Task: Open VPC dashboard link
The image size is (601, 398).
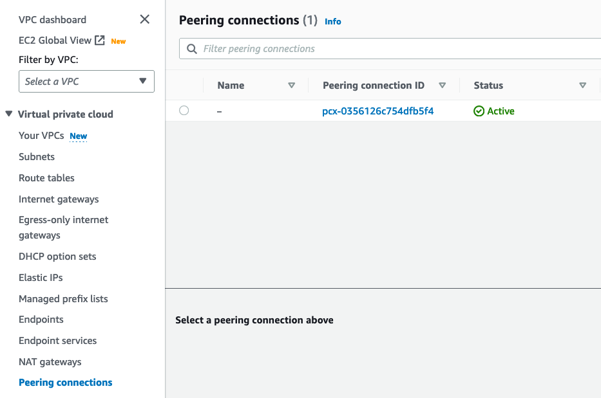Action: (x=52, y=20)
